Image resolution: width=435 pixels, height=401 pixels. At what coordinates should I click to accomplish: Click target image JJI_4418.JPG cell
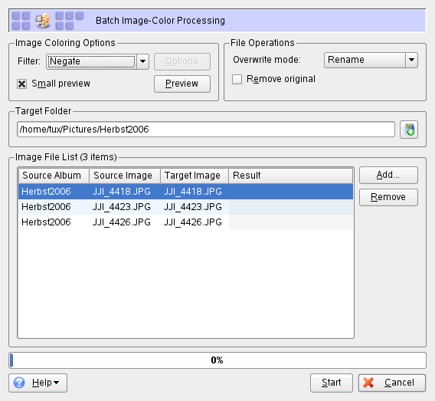point(193,192)
